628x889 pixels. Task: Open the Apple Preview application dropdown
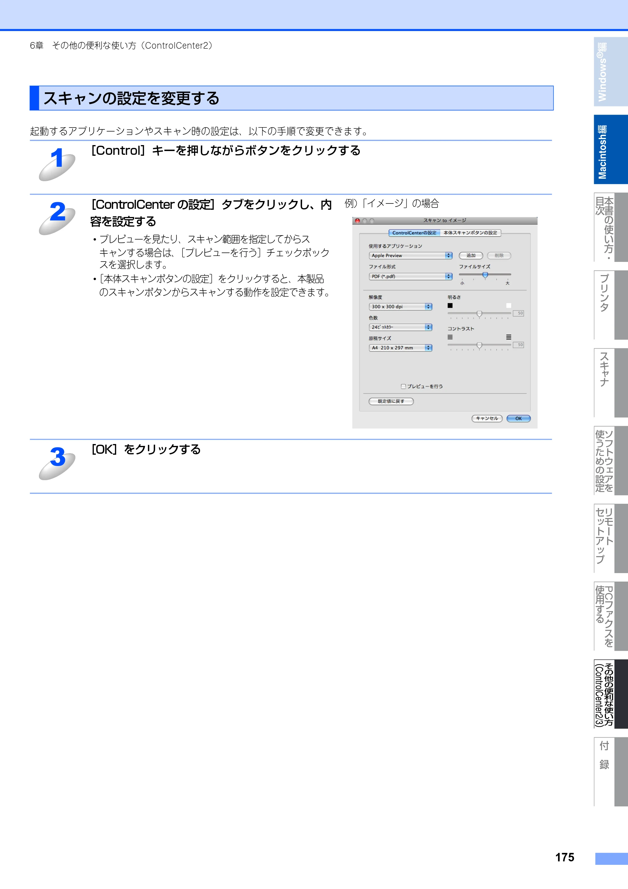tap(410, 256)
